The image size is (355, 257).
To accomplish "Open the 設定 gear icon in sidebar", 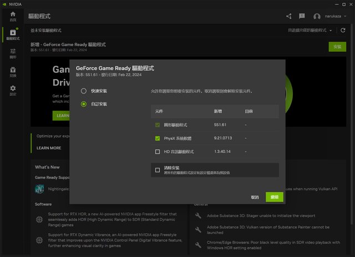I will (12, 90).
